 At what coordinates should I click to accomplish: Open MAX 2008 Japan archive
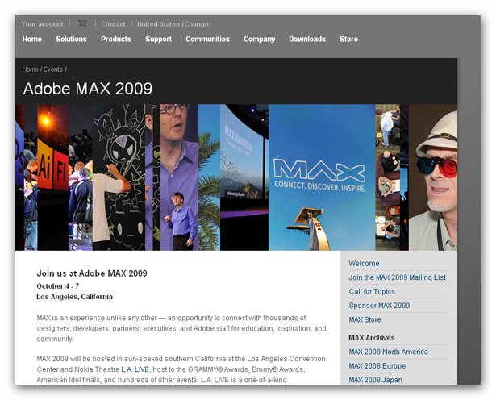click(x=375, y=380)
